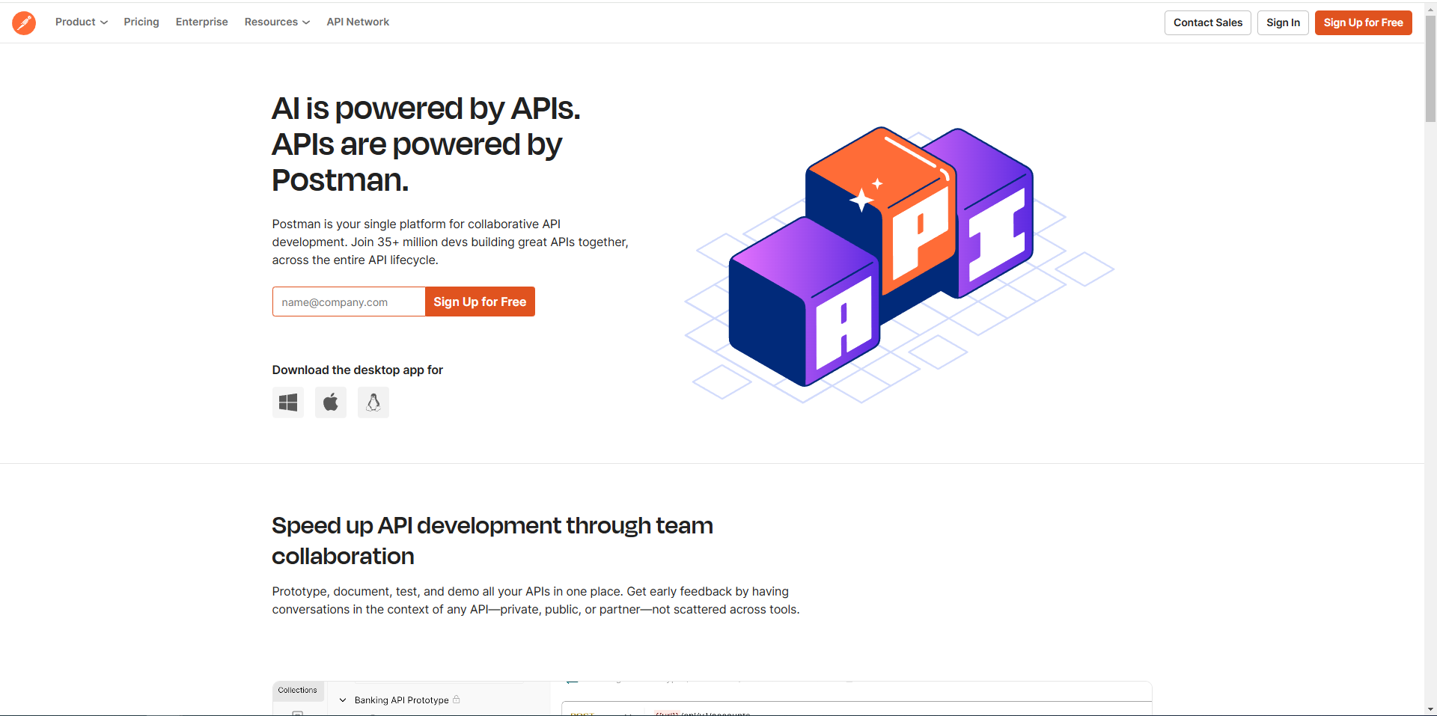Screen dimensions: 1437x716
Task: Click the Sign In button
Action: [1283, 22]
